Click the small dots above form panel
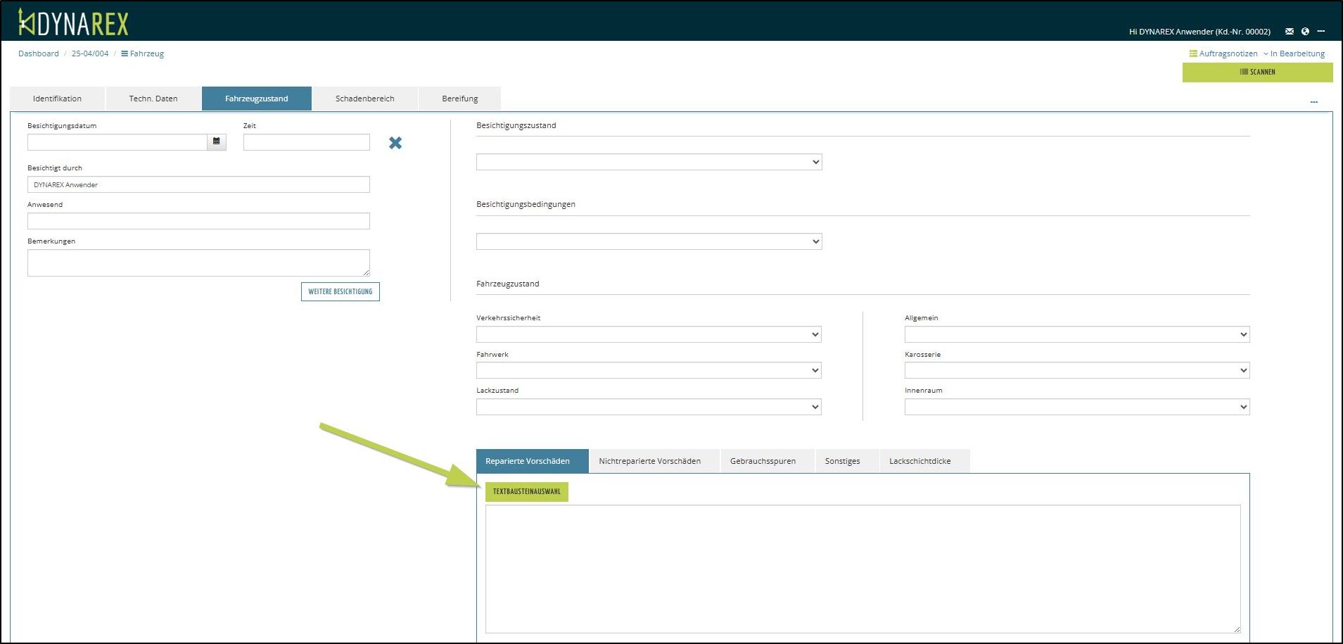 (1313, 102)
